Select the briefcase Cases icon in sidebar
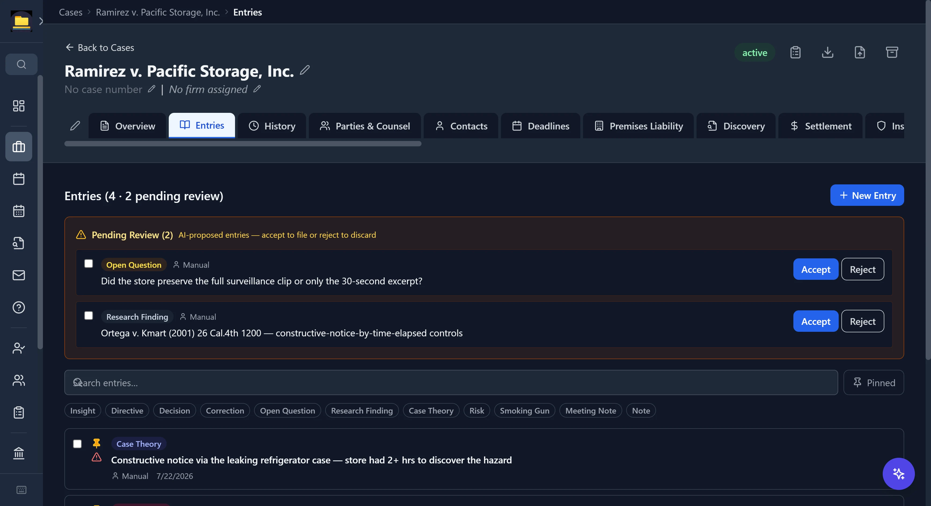This screenshot has height=506, width=931. pyautogui.click(x=19, y=147)
